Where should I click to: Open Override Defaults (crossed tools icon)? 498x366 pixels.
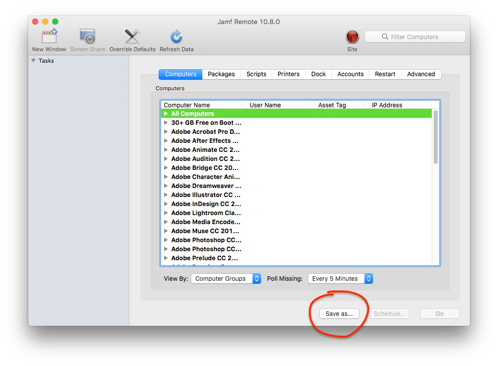pos(132,37)
